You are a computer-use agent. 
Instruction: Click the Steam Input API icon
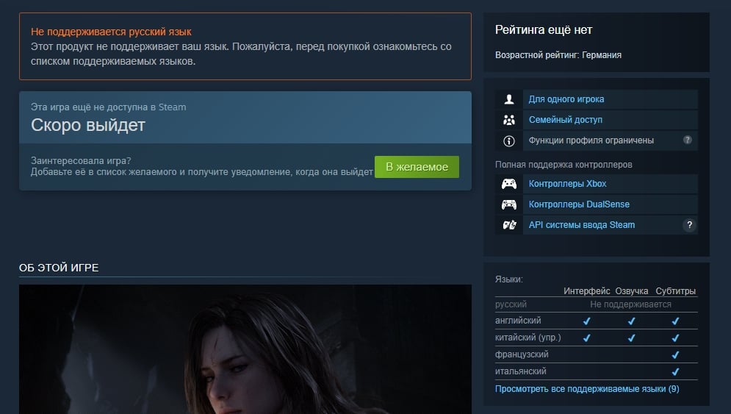click(x=509, y=225)
